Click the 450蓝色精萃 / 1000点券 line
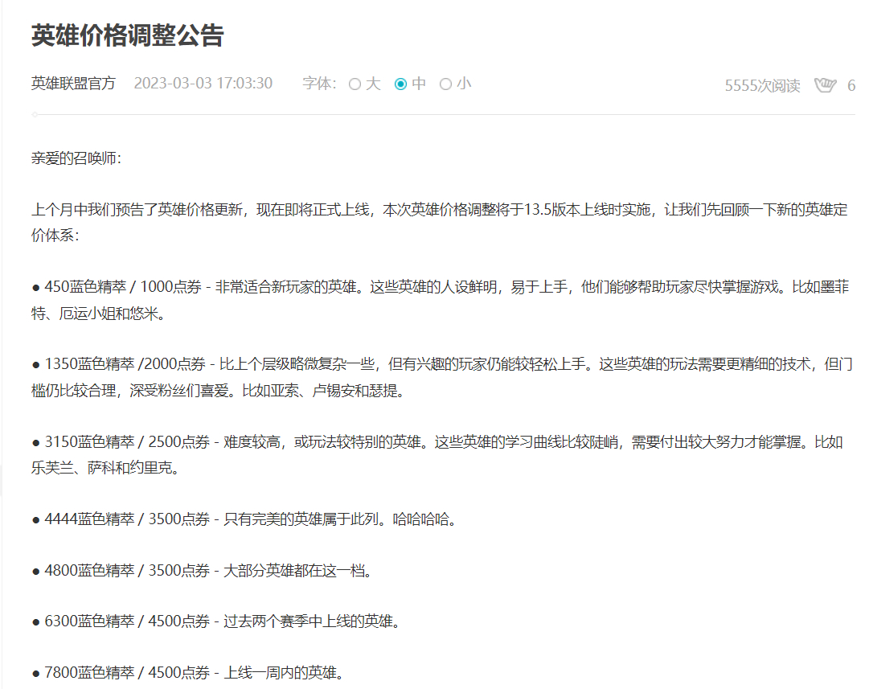The width and height of the screenshot is (869, 689). pyautogui.click(x=440, y=286)
